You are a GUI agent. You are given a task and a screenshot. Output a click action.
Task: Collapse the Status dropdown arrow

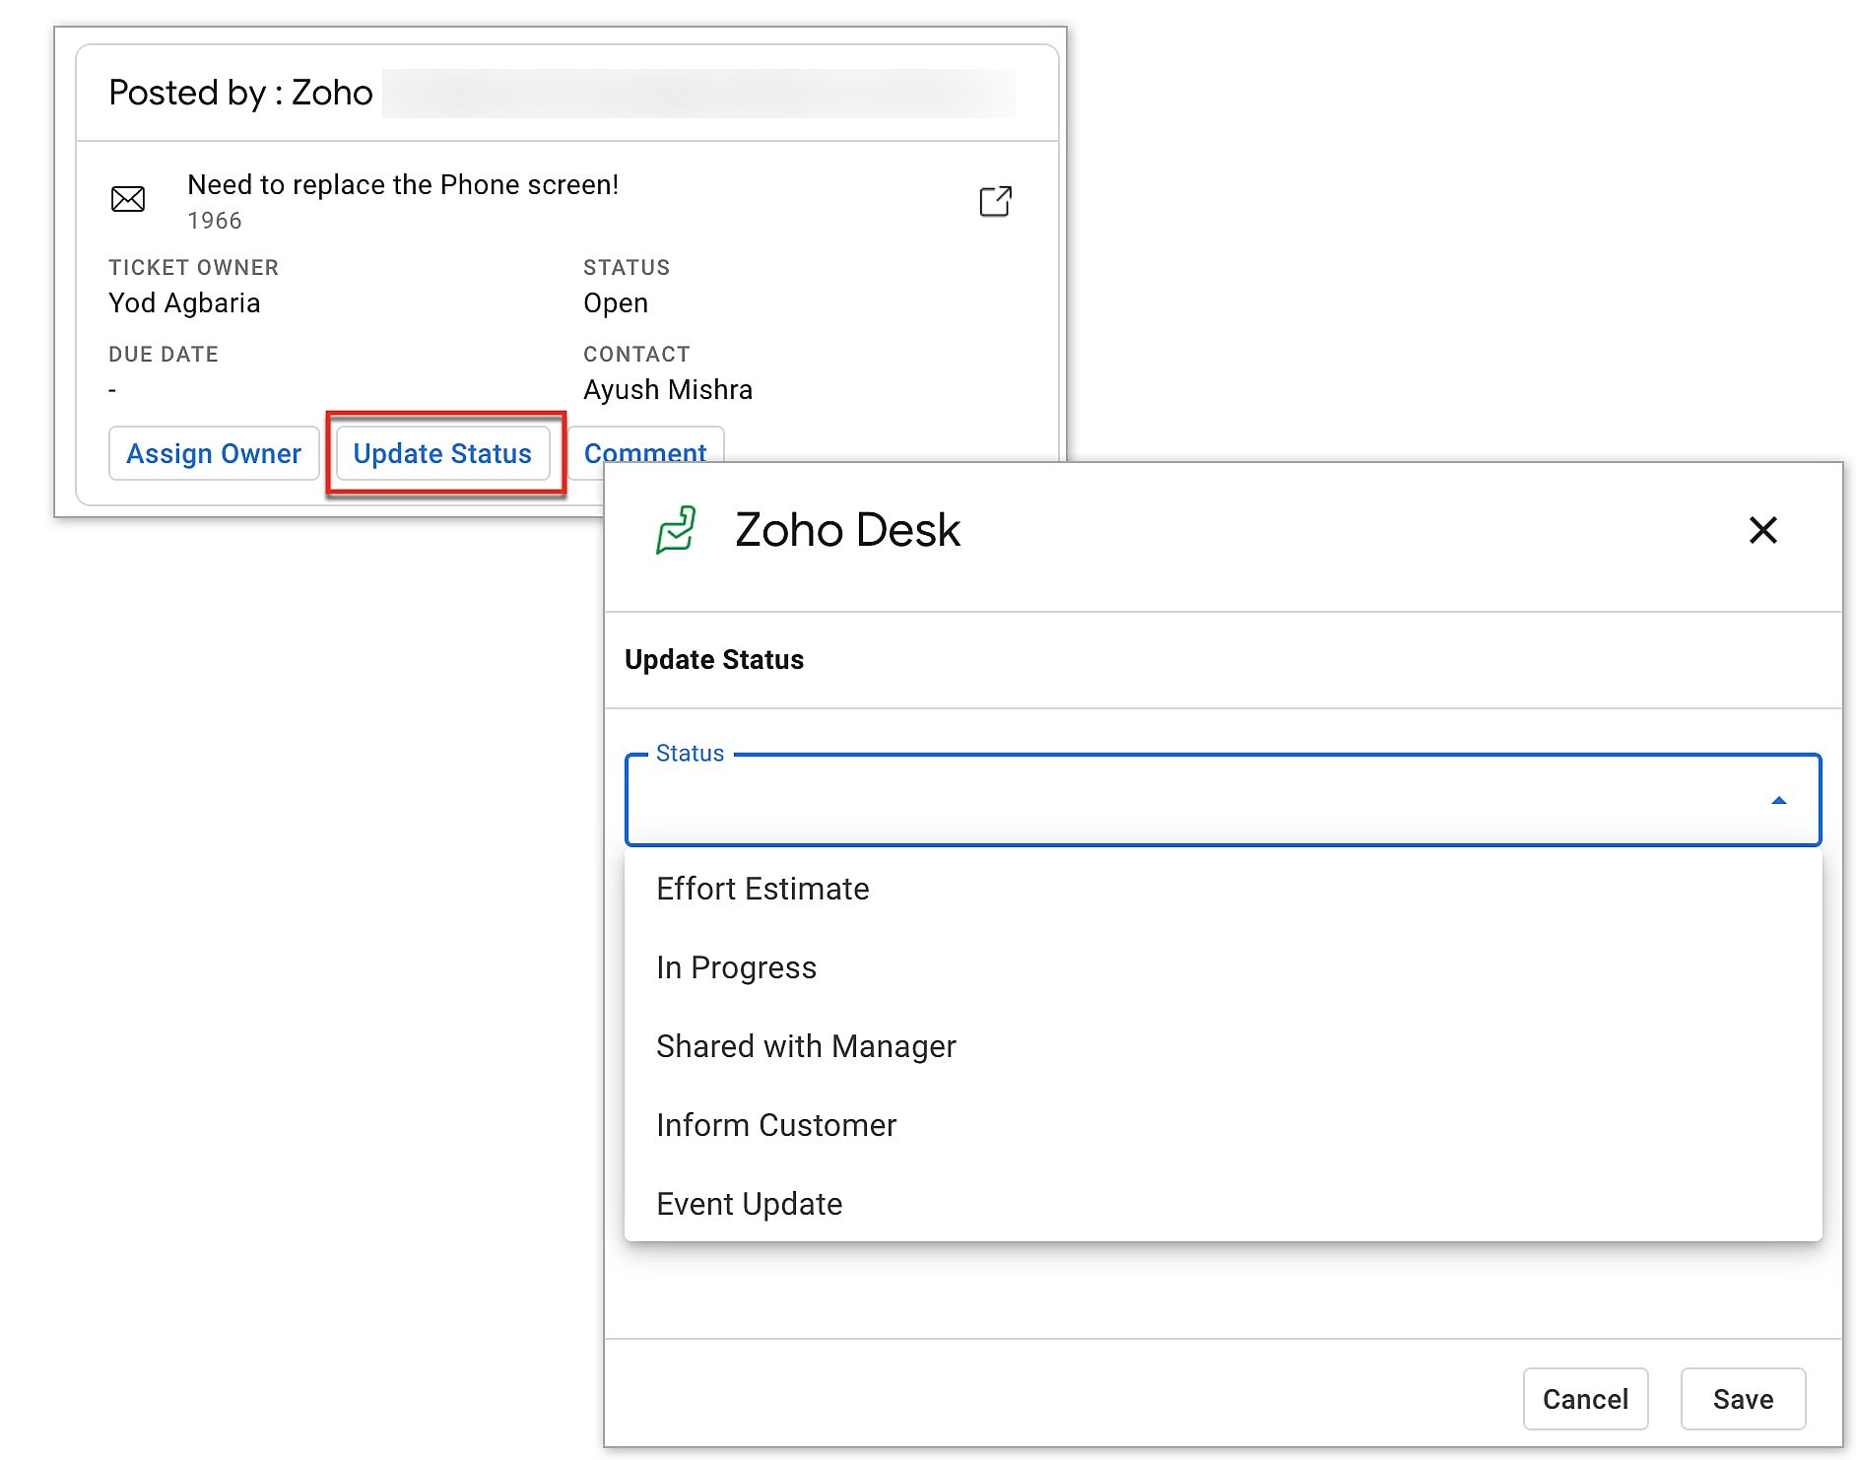click(x=1778, y=800)
